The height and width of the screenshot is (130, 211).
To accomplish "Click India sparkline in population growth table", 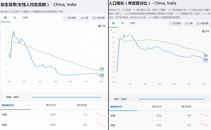I will point(204,125).
